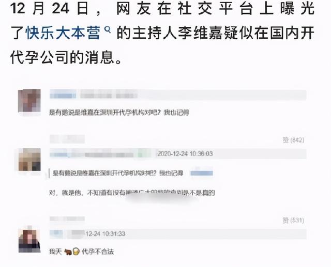Click the third commenter's pixelated avatar
This screenshot has height=267, width=331.
(x=29, y=241)
